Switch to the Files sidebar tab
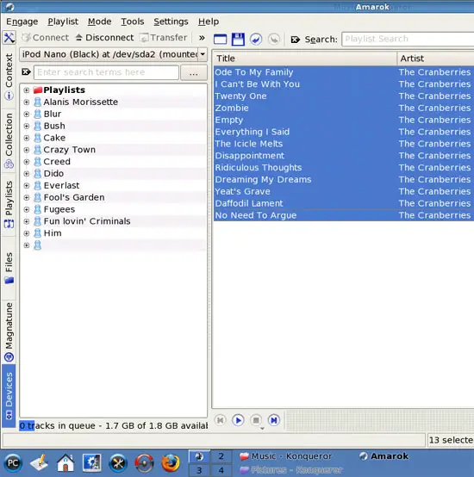 9,268
